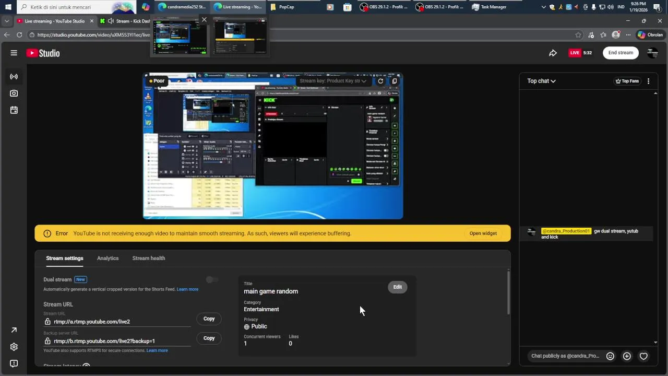Screen dimensions: 668x376
Task: Switch to the Analytics tab
Action: point(108,258)
